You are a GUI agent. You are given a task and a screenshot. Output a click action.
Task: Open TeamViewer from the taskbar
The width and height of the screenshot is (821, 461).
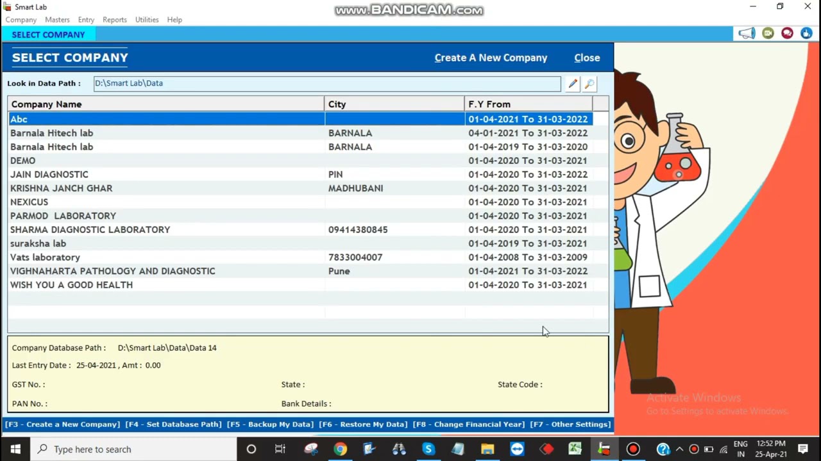(x=517, y=449)
